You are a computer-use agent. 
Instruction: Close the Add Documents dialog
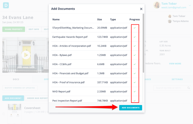141,9
